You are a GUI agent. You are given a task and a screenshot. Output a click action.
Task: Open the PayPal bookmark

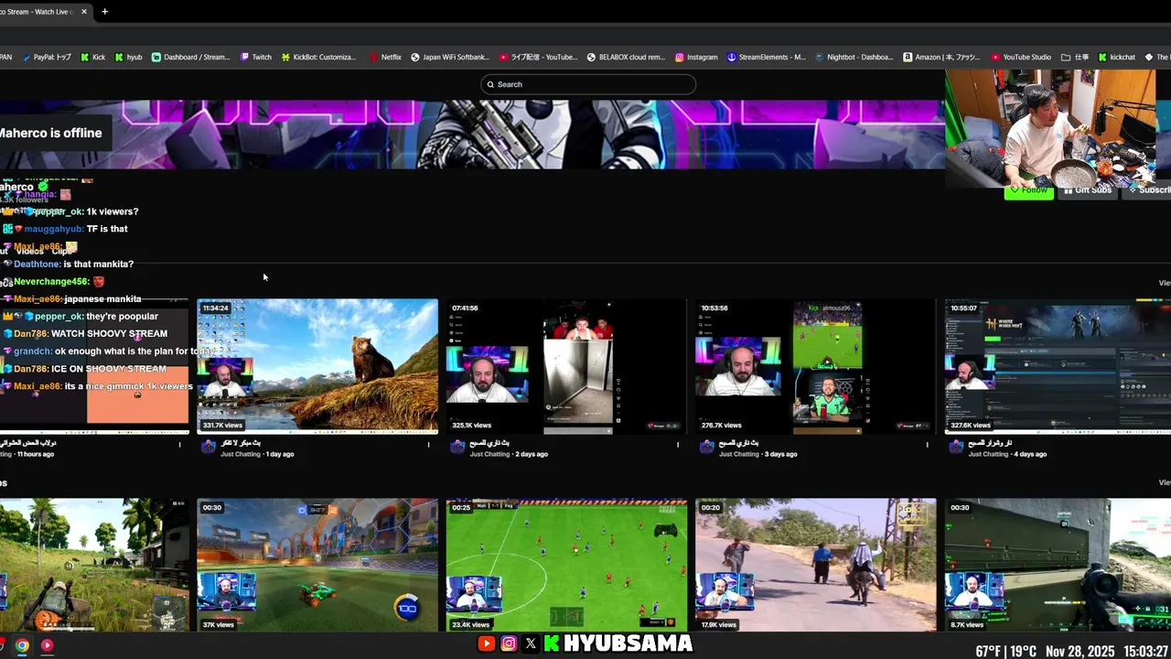coord(46,57)
